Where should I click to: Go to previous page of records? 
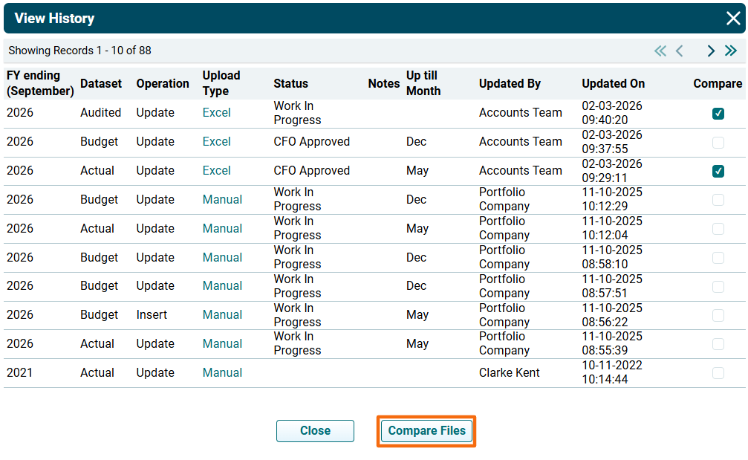[x=680, y=51]
